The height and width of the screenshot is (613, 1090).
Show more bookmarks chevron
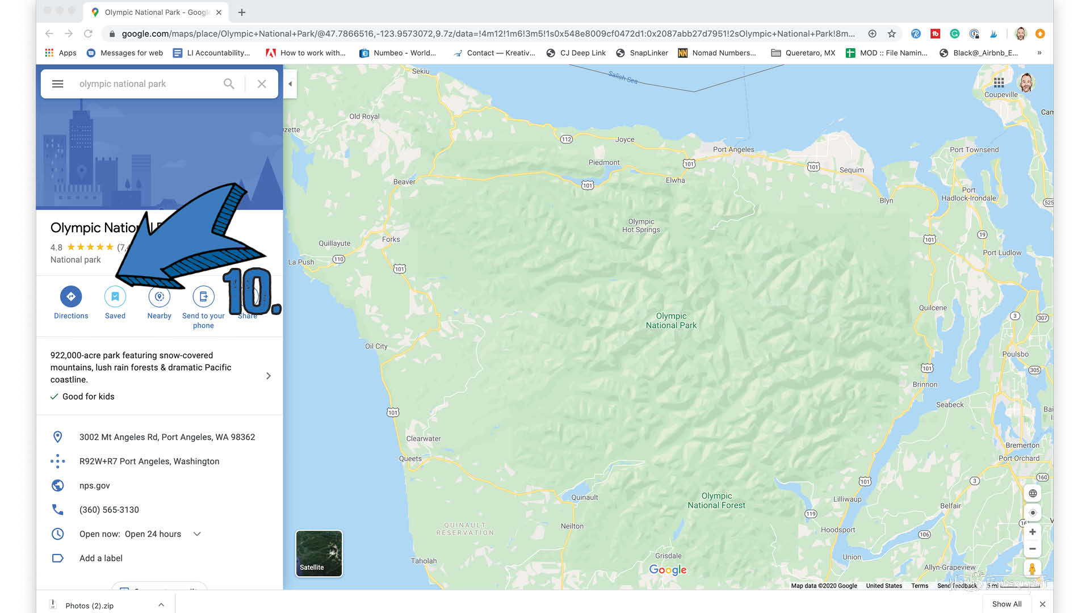1039,53
